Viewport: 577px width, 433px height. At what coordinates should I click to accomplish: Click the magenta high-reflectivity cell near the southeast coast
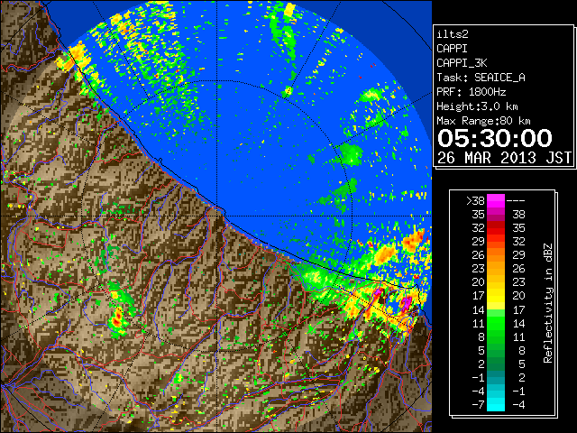[405, 303]
